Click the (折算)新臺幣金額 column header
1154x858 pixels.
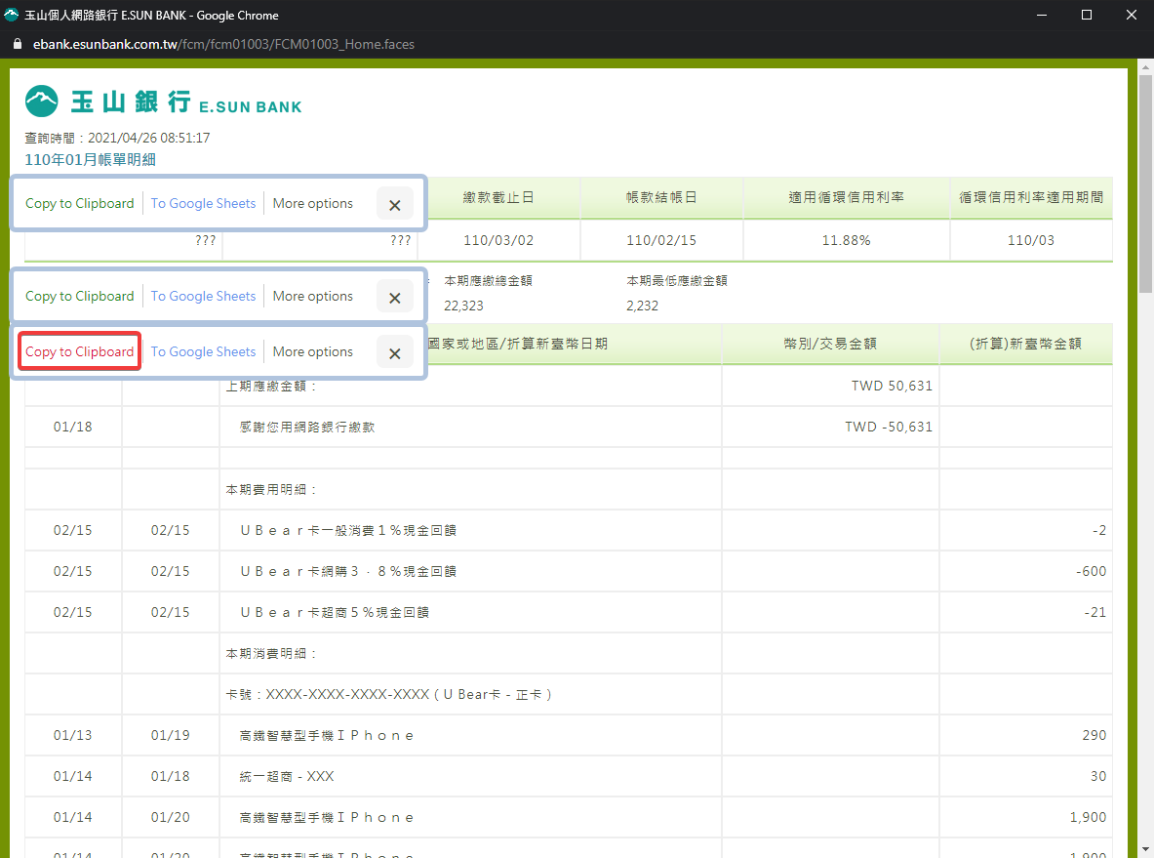pyautogui.click(x=1026, y=344)
